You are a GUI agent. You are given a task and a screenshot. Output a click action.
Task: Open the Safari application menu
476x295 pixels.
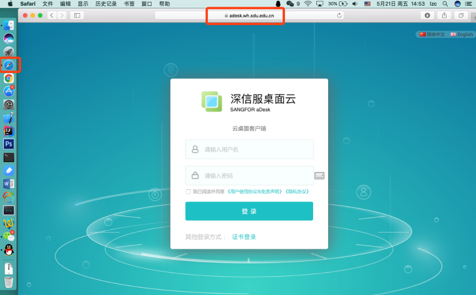(x=28, y=4)
